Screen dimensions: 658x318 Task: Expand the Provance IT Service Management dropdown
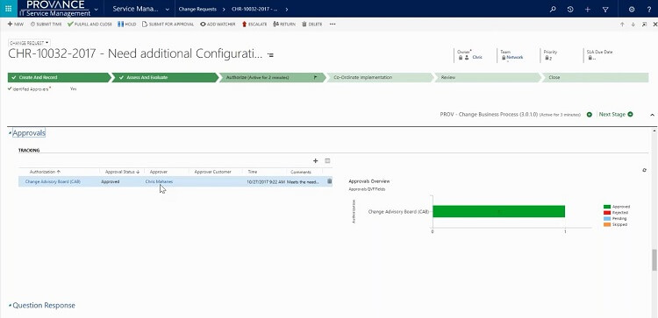pyautogui.click(x=97, y=10)
